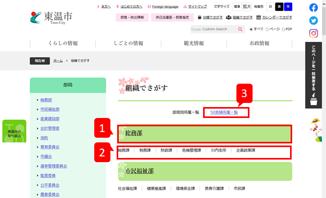Open 公平委員会 in sidebar list

coord(50,185)
